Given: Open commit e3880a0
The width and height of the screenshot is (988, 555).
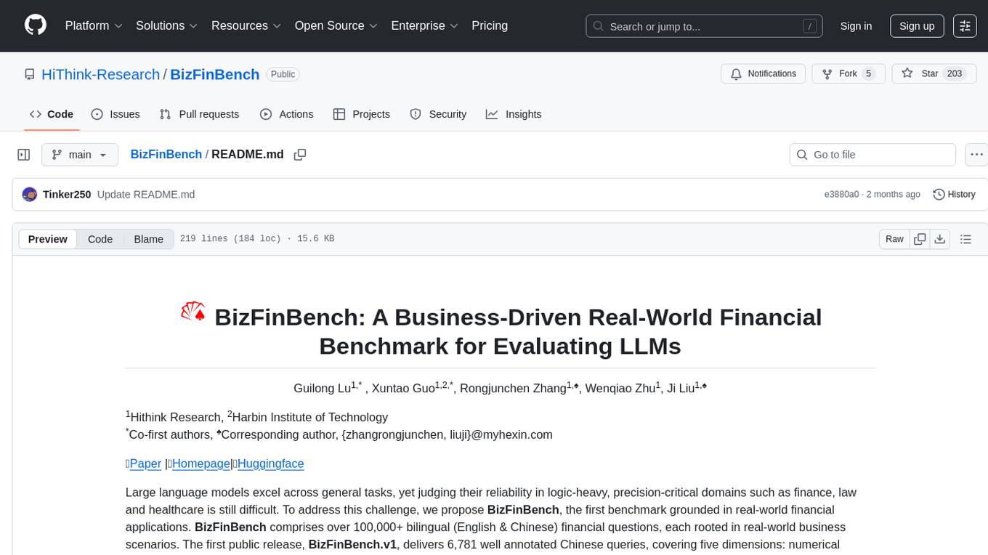Looking at the screenshot, I should coord(841,195).
